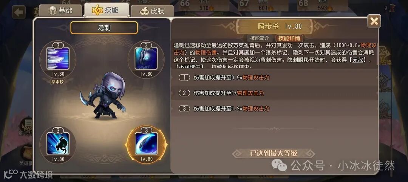Show the 技能详情 view
This screenshot has height=182, width=408.
click(289, 38)
